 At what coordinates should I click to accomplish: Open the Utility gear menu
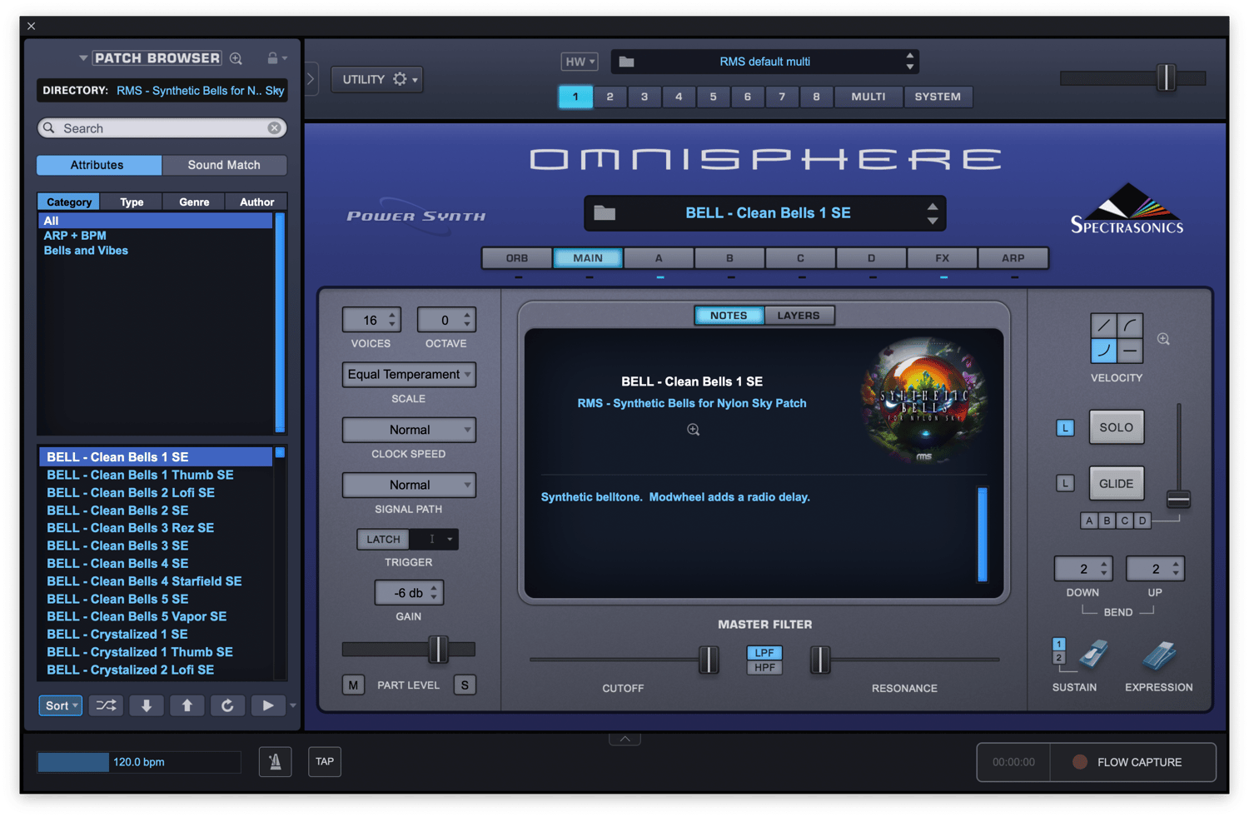point(377,79)
